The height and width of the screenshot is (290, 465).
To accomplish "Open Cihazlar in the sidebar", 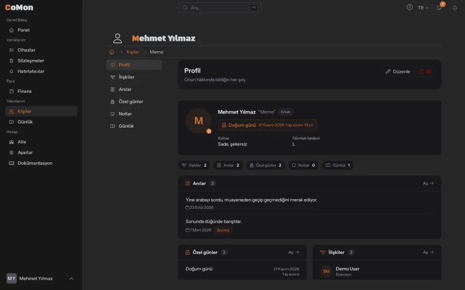I will coord(41,50).
